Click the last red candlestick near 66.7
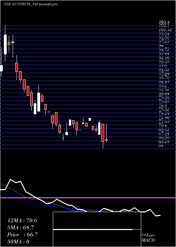The image size is (176, 247). coord(107,140)
